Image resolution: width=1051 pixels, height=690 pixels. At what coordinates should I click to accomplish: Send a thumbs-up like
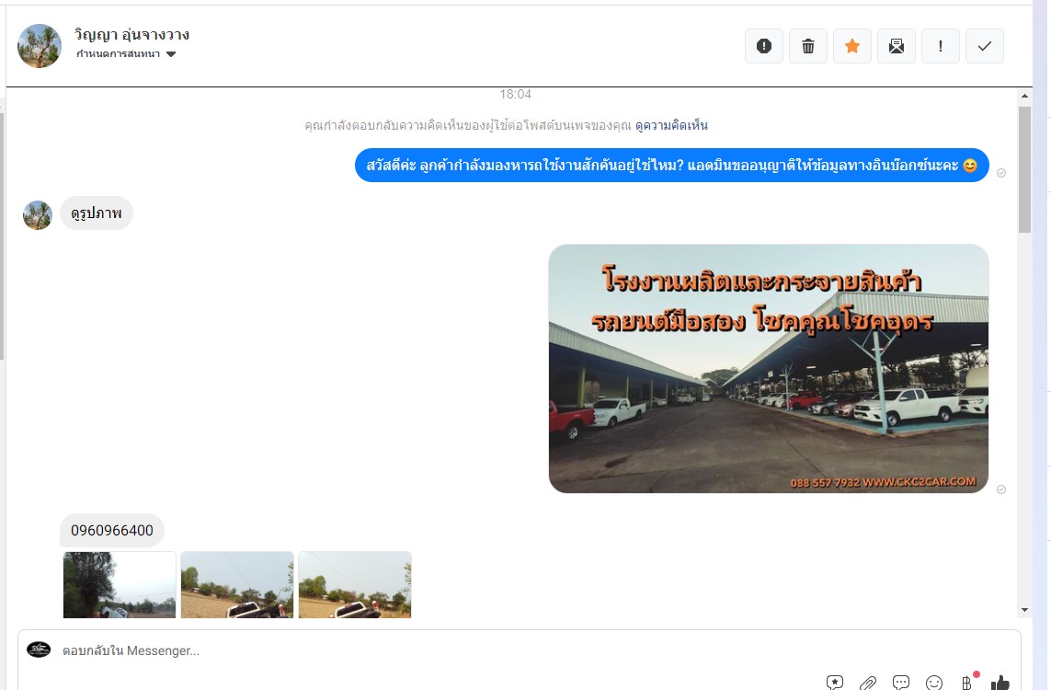(x=1000, y=683)
